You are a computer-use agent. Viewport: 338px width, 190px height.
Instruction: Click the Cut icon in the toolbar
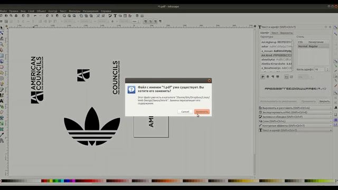tap(52, 16)
